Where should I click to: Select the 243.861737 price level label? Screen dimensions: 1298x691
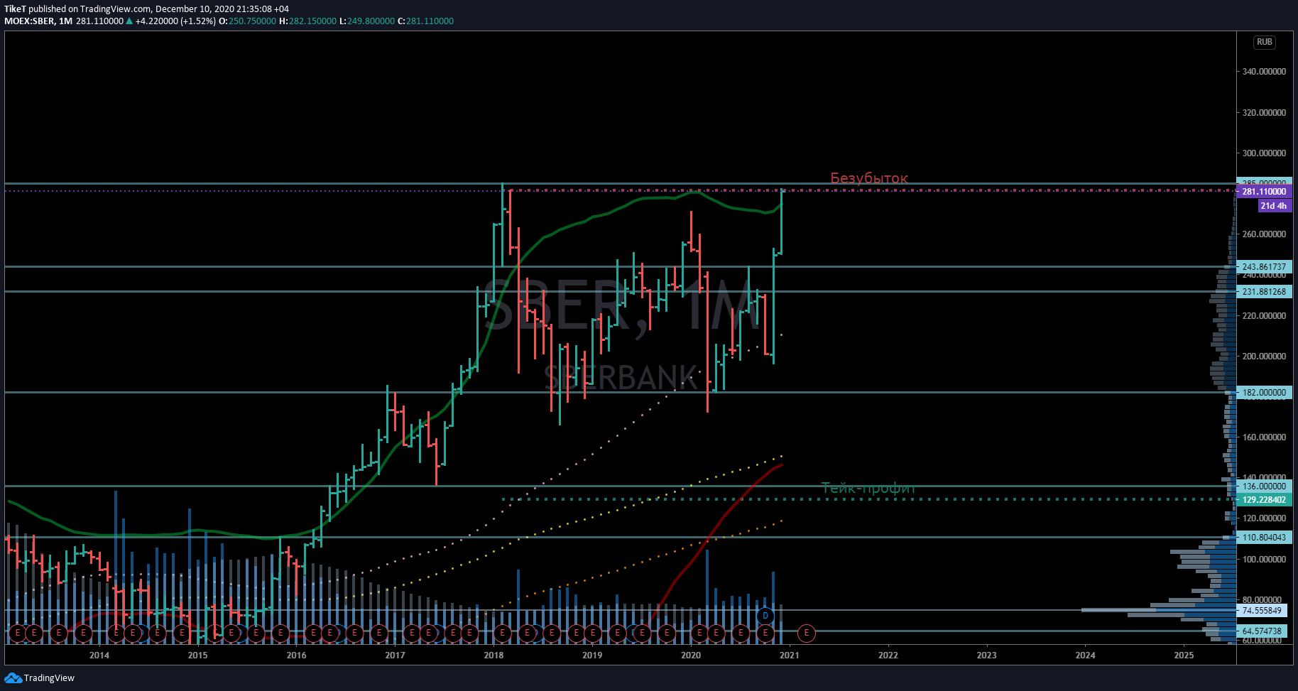pos(1264,267)
